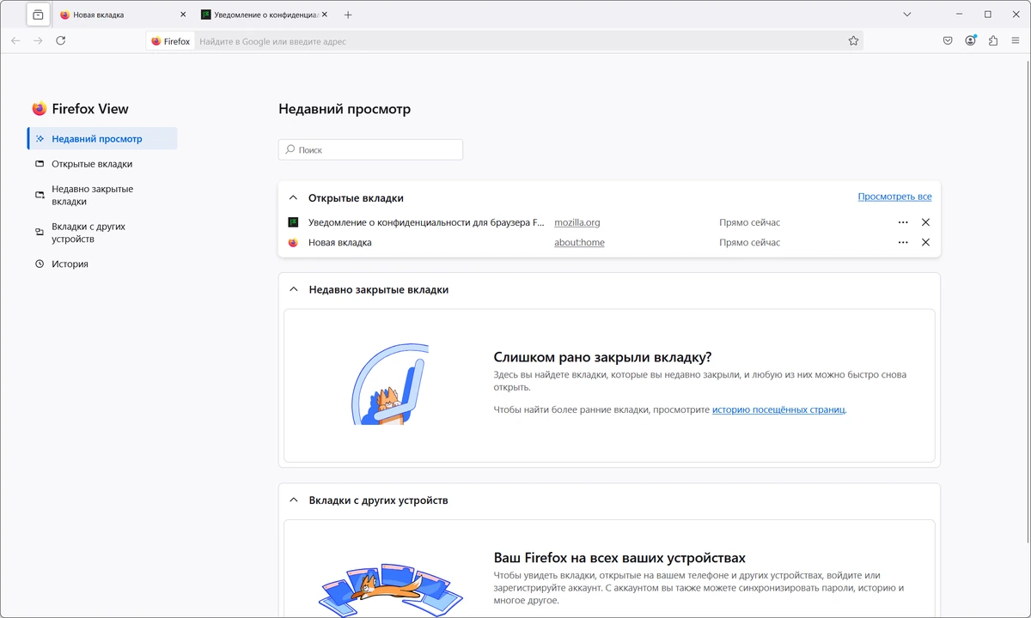Image resolution: width=1031 pixels, height=618 pixels.
Task: Select Недавний просмотр in sidebar
Action: click(x=102, y=138)
